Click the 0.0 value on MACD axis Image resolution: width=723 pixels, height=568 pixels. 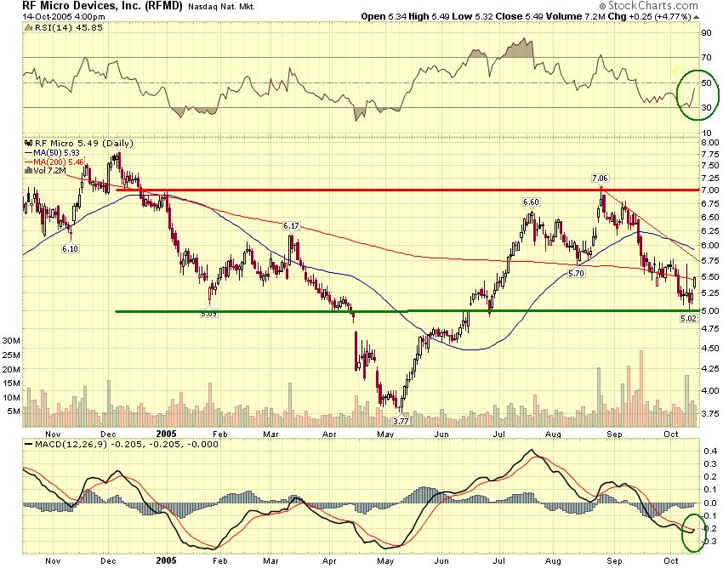(x=710, y=503)
